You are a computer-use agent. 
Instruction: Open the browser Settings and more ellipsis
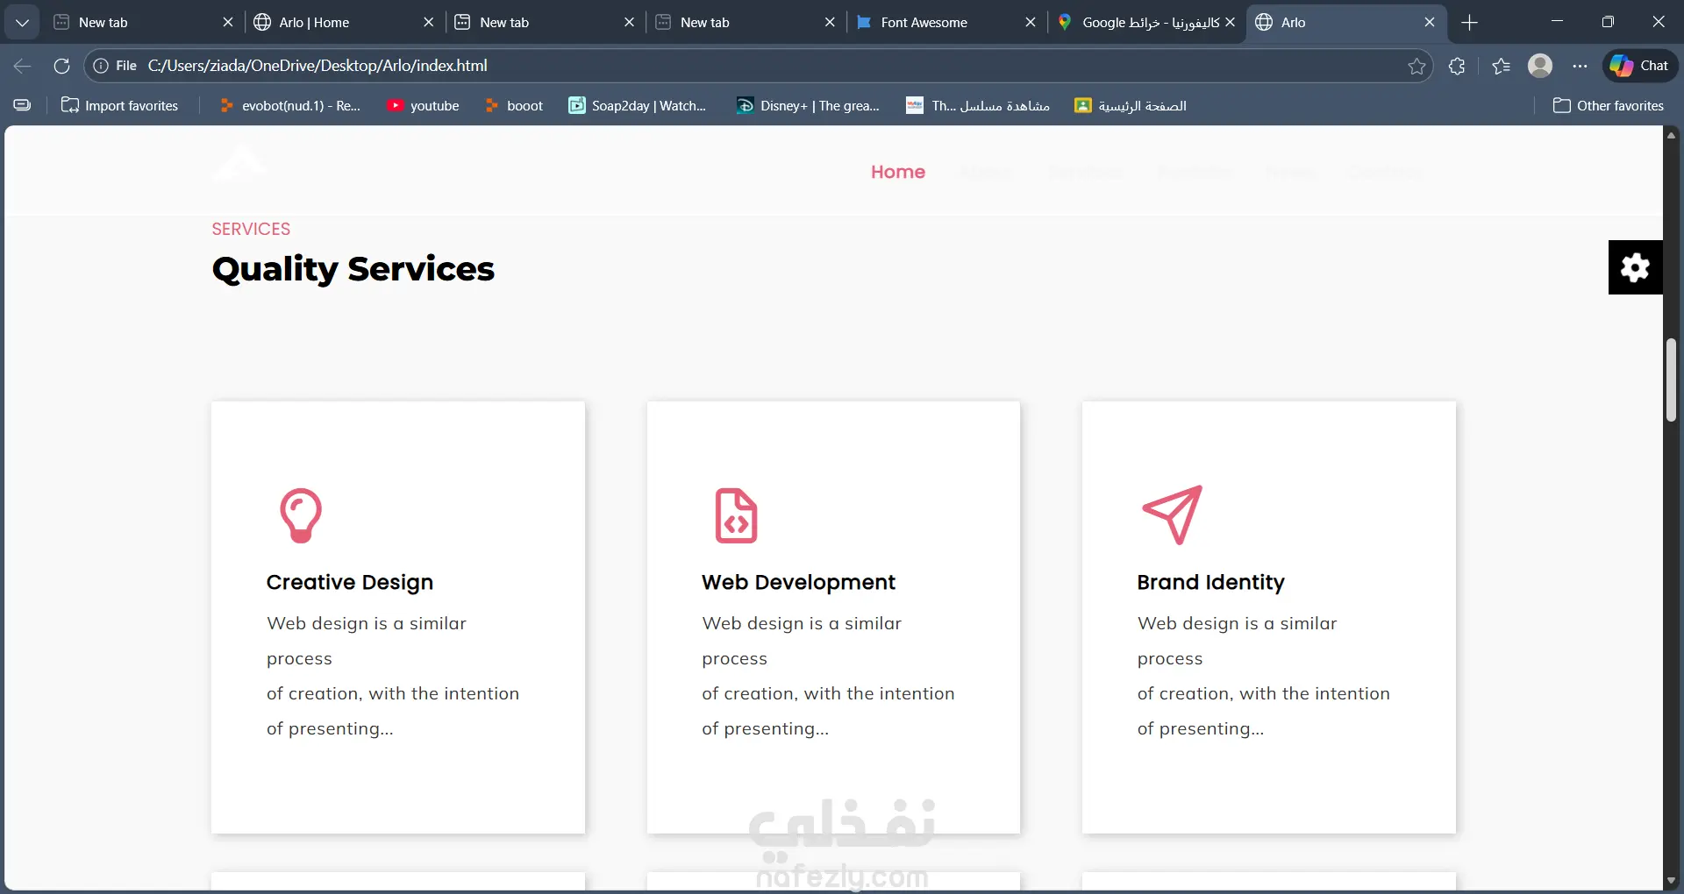[1580, 66]
